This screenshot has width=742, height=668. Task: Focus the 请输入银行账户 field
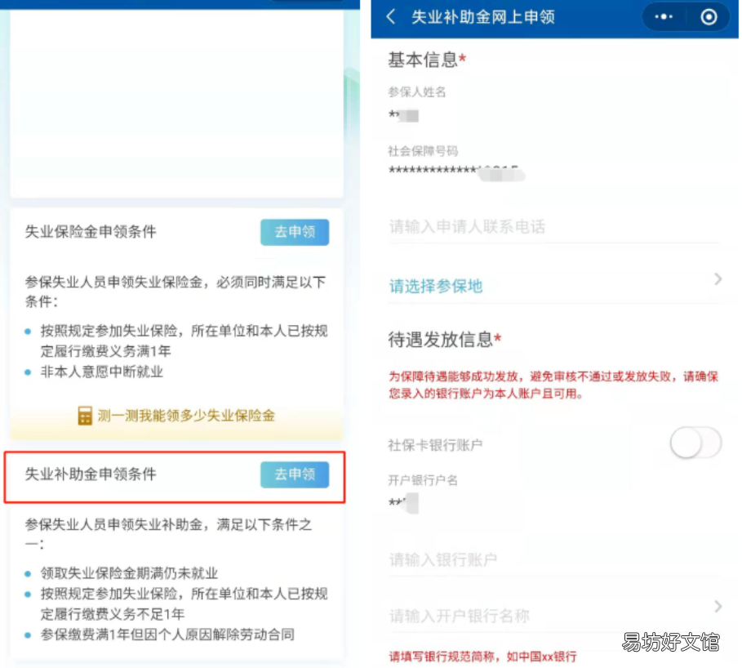coord(554,560)
